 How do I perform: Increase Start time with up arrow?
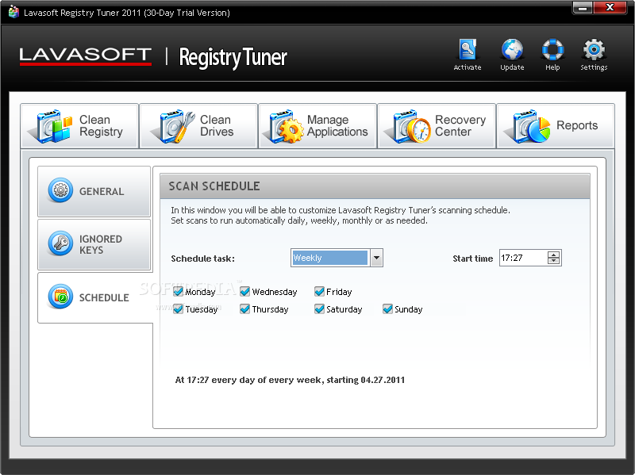coord(553,254)
